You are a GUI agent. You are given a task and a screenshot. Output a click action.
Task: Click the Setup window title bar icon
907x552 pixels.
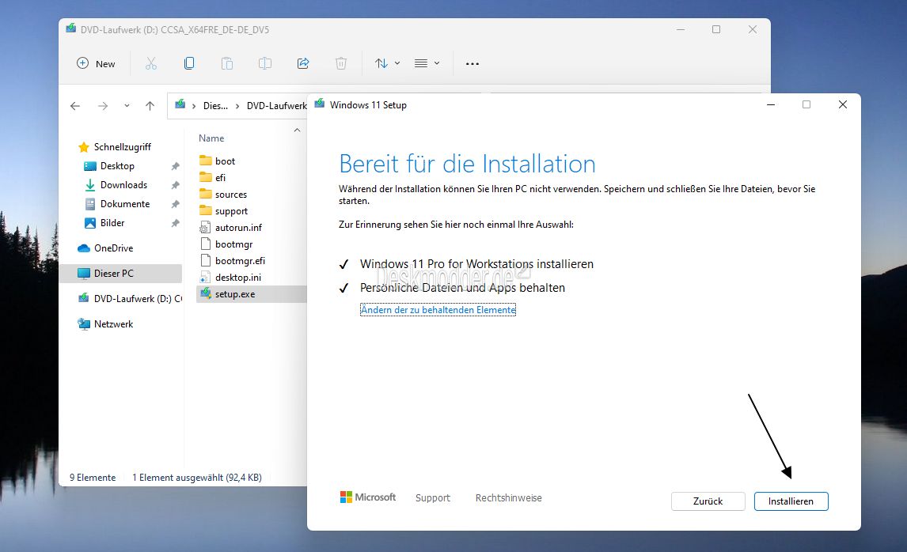[319, 104]
